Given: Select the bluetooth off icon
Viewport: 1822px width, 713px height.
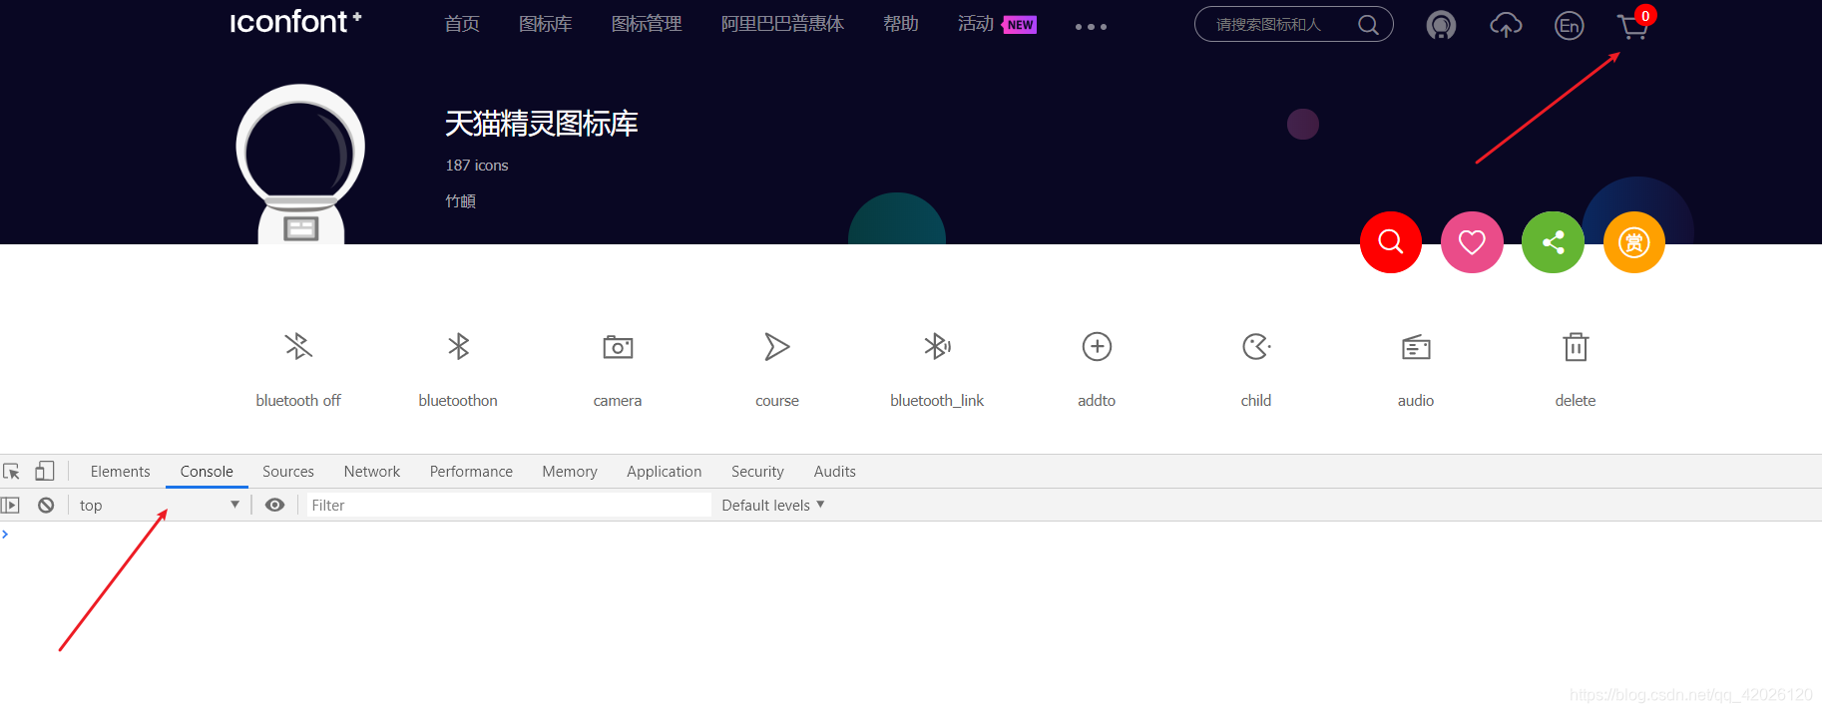Looking at the screenshot, I should (x=298, y=346).
